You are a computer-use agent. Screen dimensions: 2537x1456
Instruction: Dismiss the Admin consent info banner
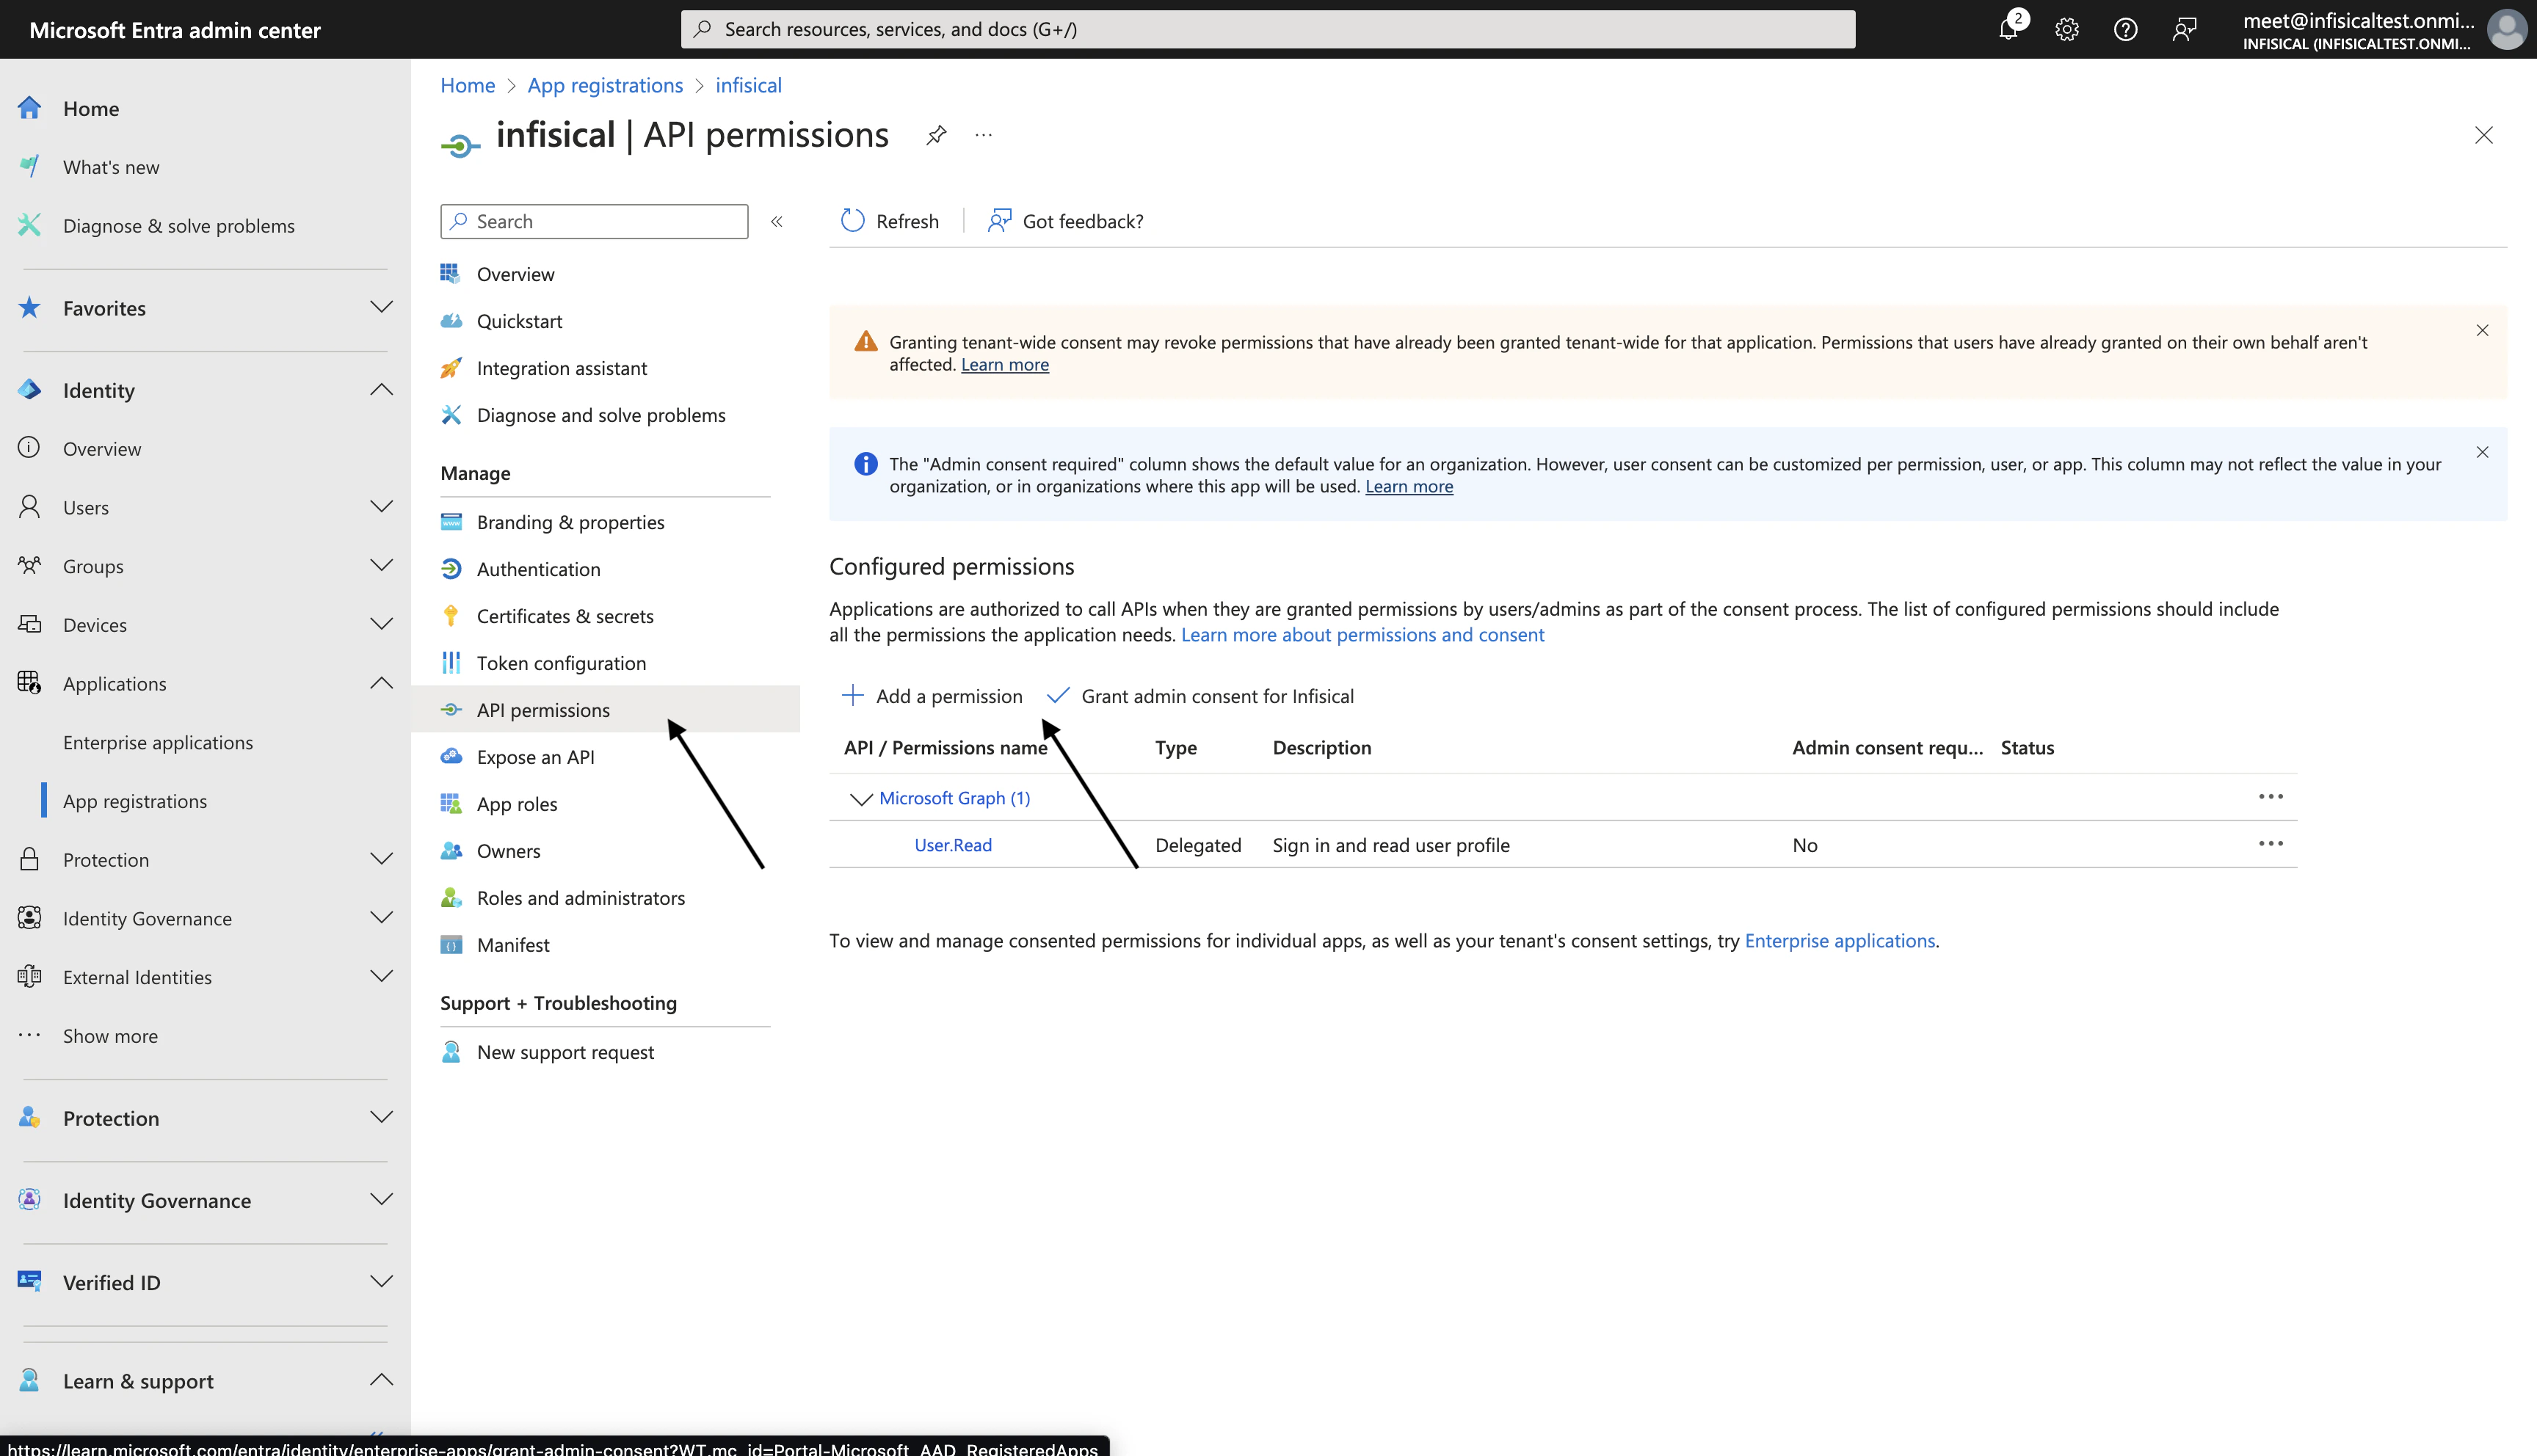pos(2482,452)
